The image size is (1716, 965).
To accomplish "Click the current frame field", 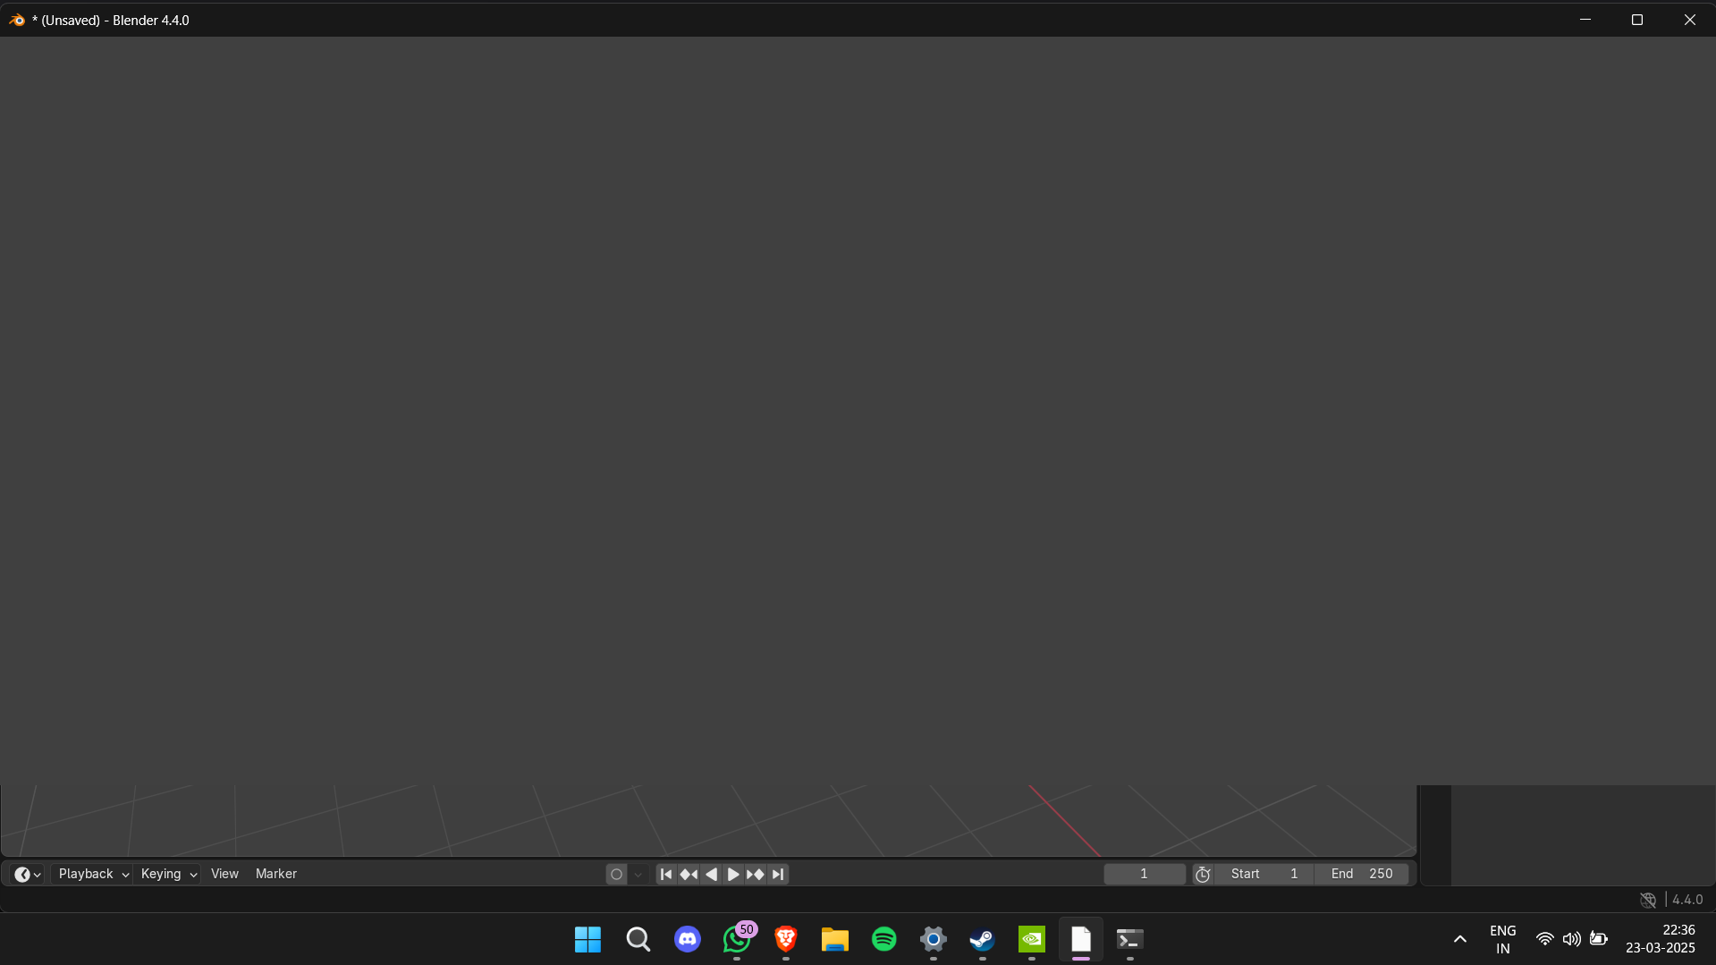I will click(x=1145, y=874).
